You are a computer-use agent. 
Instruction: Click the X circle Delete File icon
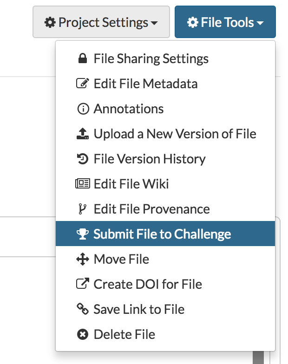point(82,334)
